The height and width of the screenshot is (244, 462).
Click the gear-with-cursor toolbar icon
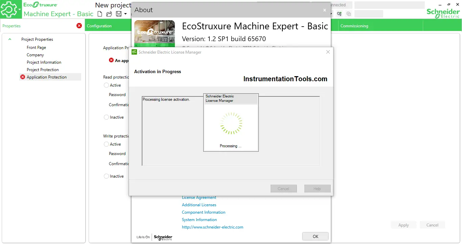pos(339,14)
